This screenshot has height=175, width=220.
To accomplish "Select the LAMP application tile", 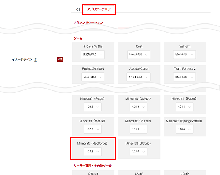I will click(138, 172).
